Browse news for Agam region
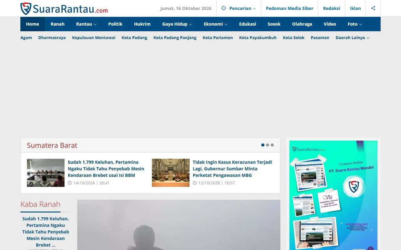The width and height of the screenshot is (401, 250). (x=26, y=37)
